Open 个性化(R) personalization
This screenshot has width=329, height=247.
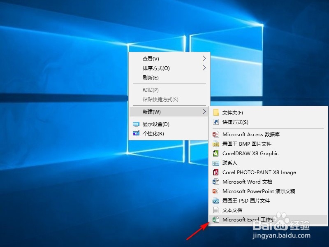point(169,133)
